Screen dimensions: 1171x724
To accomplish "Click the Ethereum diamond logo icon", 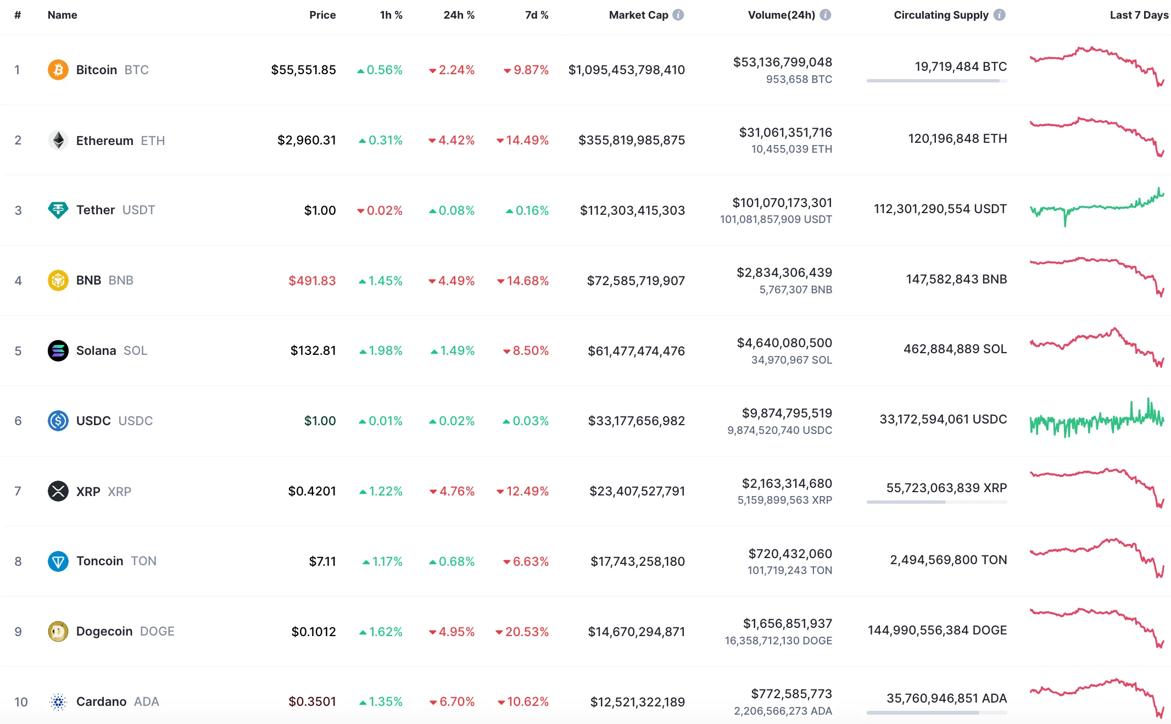I will [x=58, y=140].
